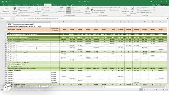Image resolution: width=169 pixels, height=95 pixels.
Task: Select cell 'Название статьи'
Action: tap(29, 30)
